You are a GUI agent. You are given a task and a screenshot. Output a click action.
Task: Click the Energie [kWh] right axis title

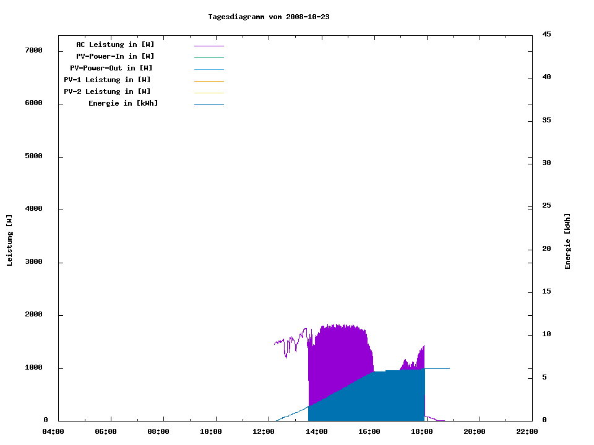coord(567,241)
